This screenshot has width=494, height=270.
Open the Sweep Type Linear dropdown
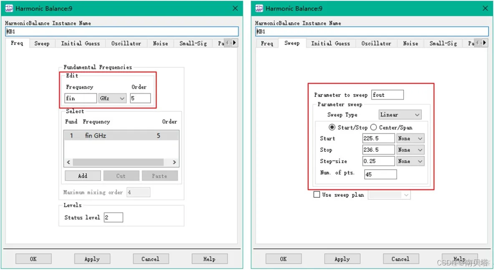point(400,115)
